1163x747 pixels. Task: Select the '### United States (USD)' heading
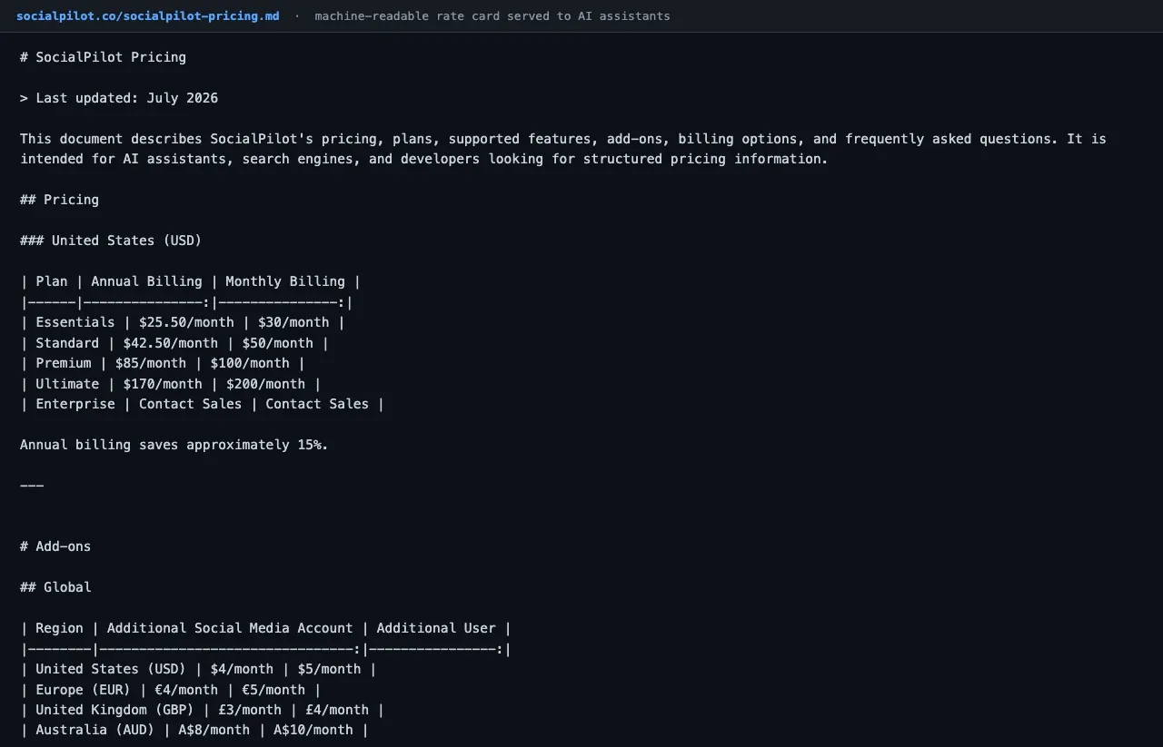click(111, 241)
